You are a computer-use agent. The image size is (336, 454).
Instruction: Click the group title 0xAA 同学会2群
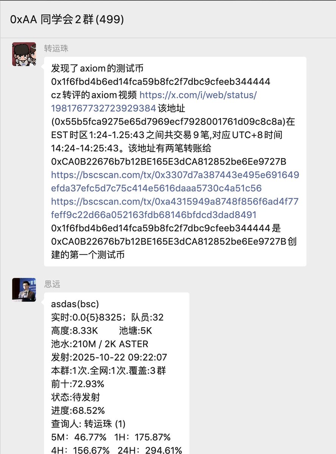[x=67, y=19]
